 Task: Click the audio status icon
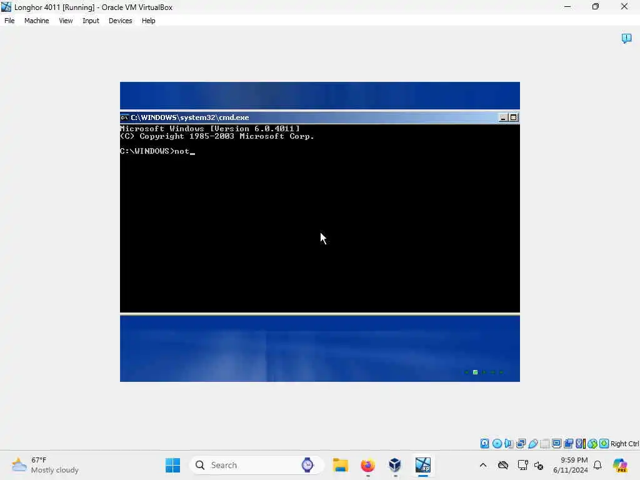[x=509, y=443]
